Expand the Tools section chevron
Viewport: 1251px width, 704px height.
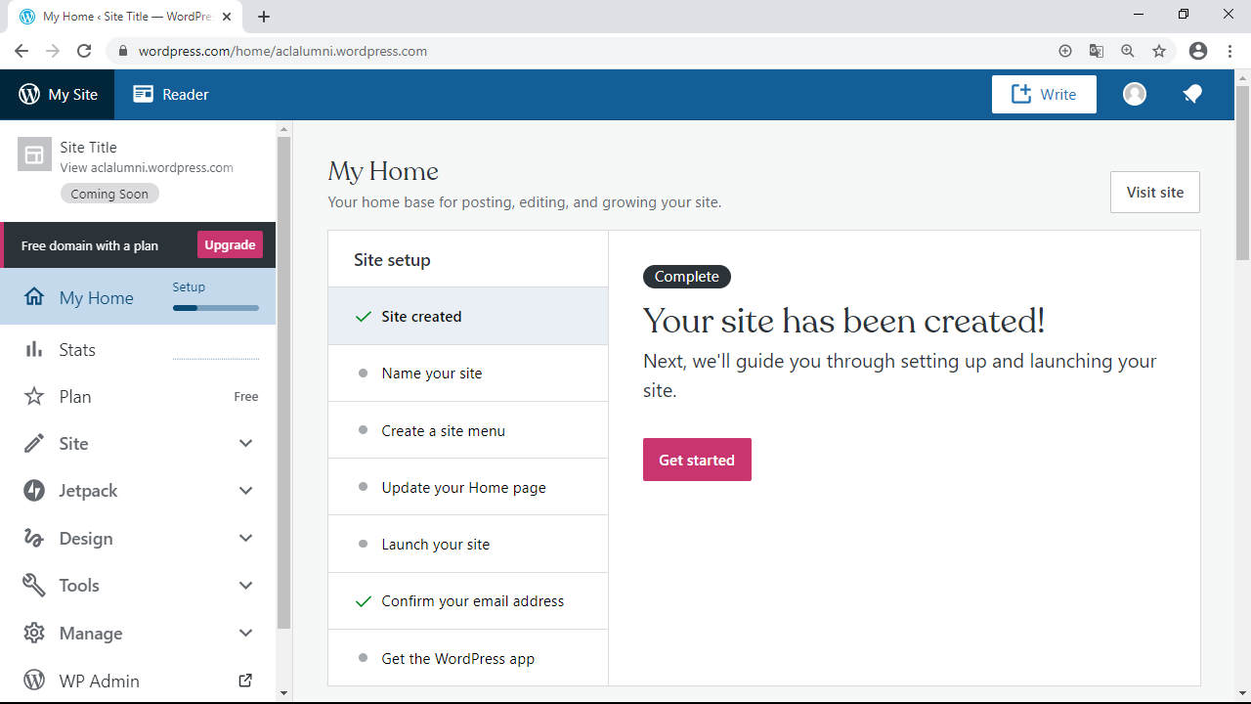point(245,586)
